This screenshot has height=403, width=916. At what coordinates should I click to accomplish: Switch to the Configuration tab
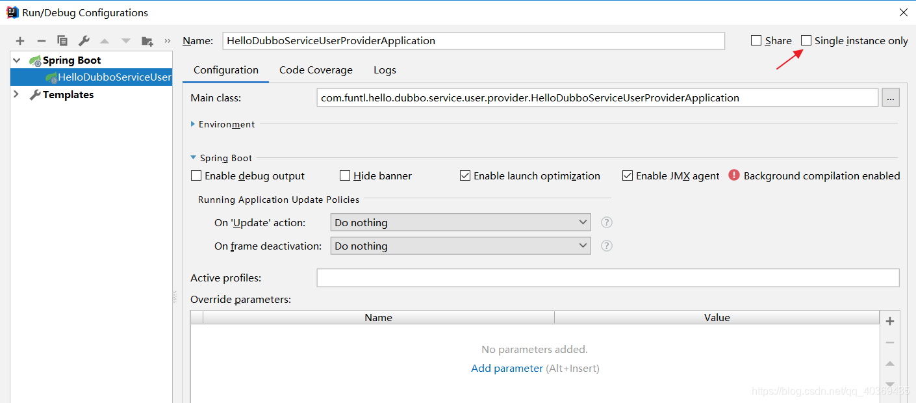226,70
